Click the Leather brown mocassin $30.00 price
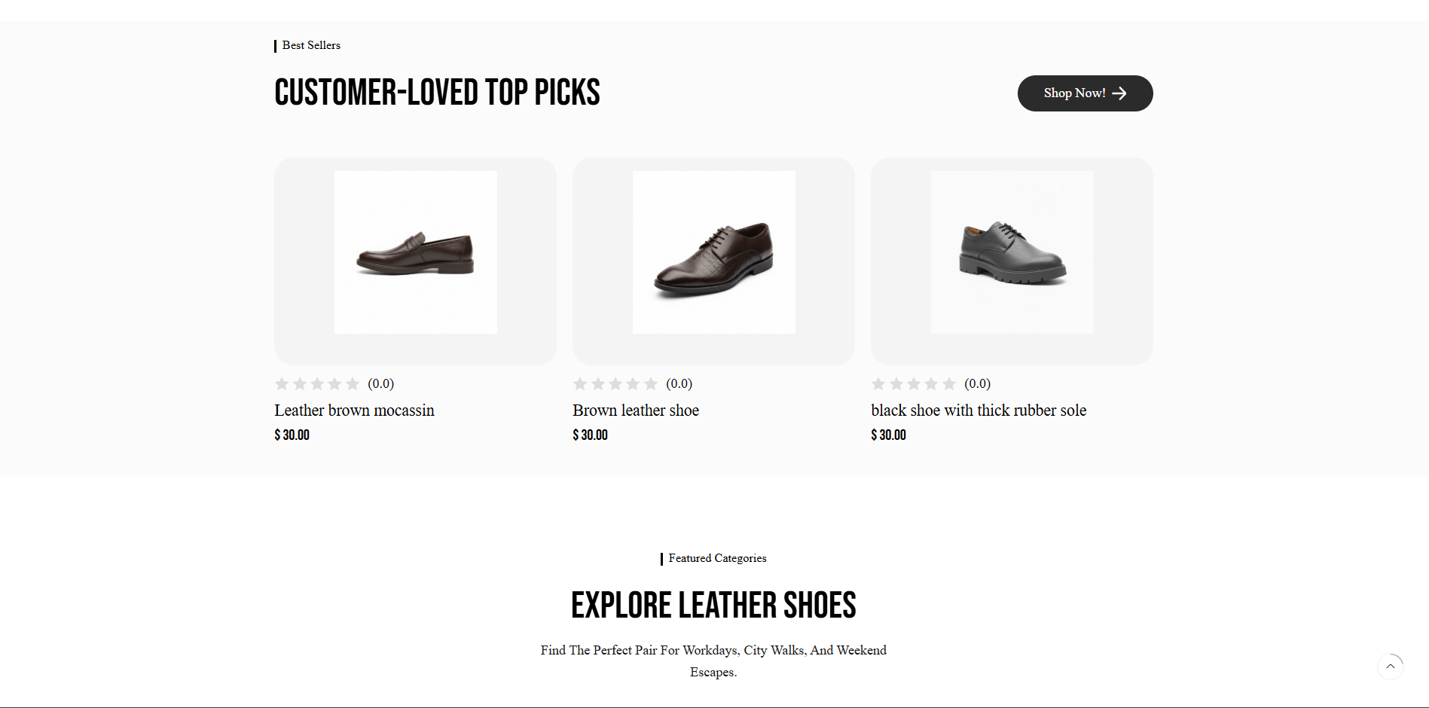 292,435
